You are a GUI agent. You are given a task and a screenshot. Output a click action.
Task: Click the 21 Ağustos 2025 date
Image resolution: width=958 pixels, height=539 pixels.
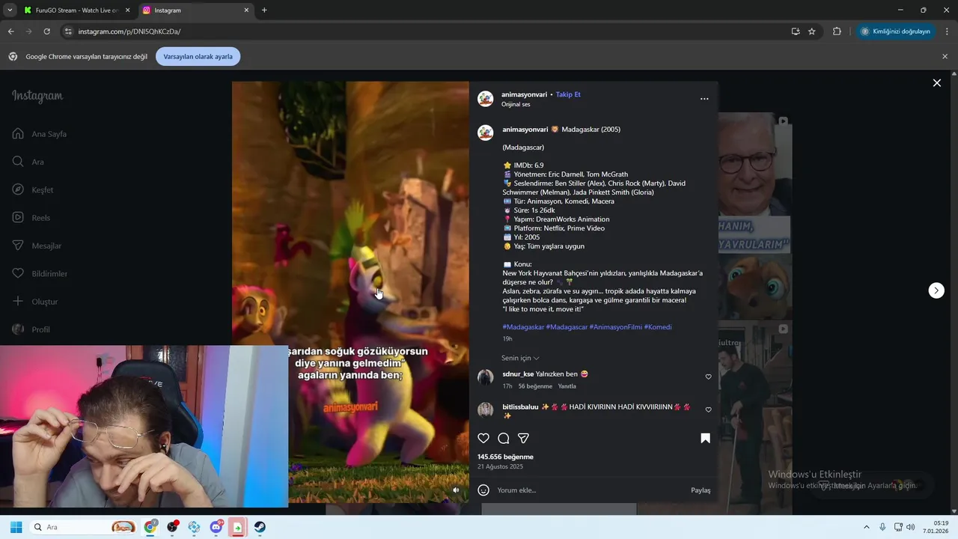(500, 466)
